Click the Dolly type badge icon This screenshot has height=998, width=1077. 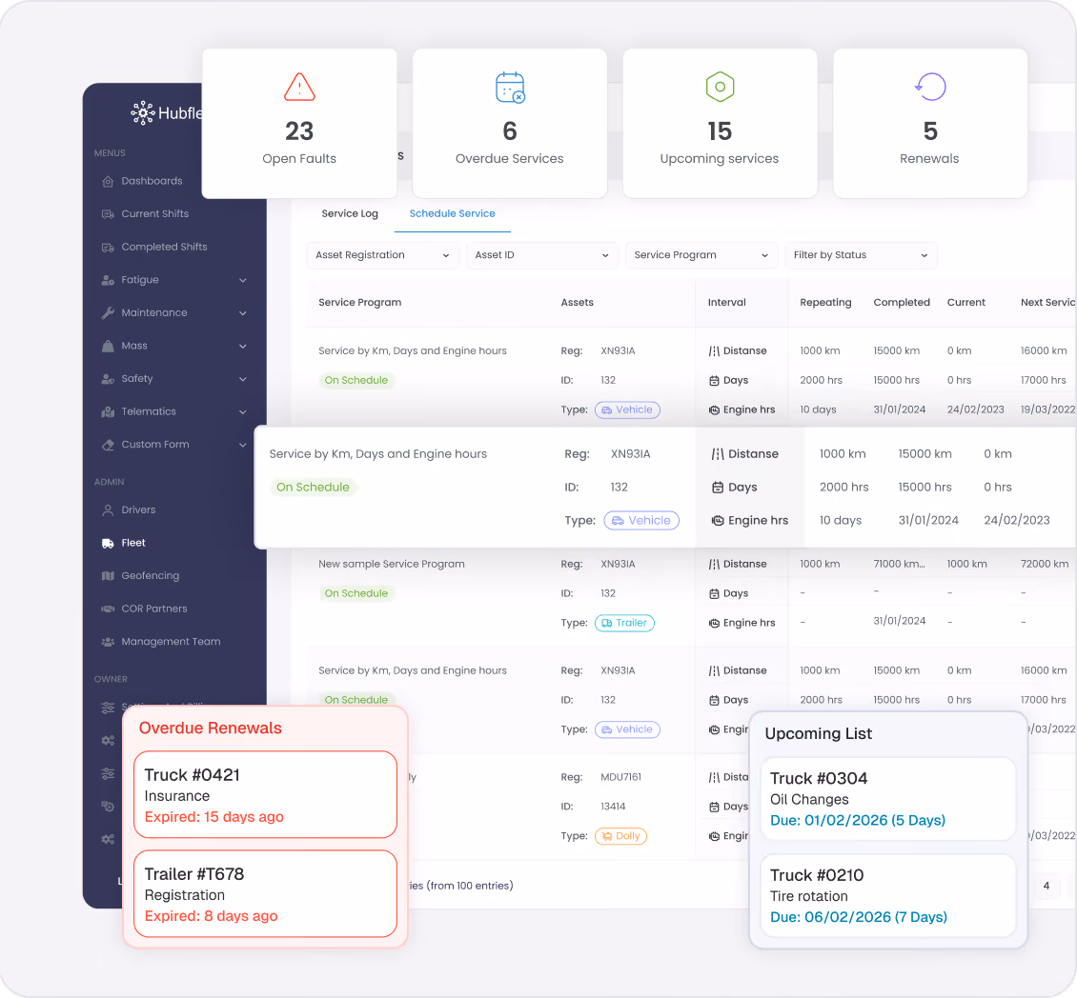click(x=606, y=836)
